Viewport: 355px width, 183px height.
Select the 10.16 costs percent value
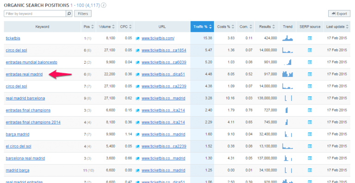[230, 98]
